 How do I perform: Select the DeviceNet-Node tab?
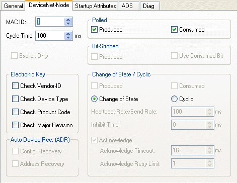49,5
